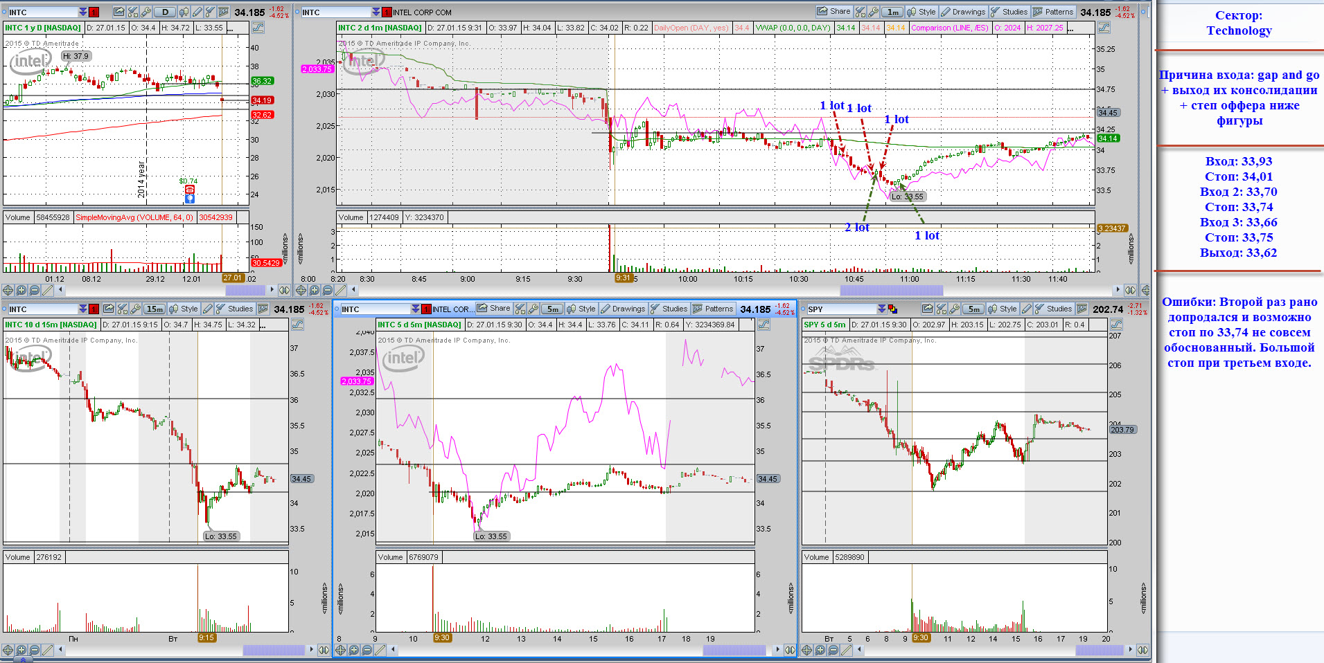
Task: Click VWAP (0.0, 0.0, DAY) study label
Action: pos(793,28)
